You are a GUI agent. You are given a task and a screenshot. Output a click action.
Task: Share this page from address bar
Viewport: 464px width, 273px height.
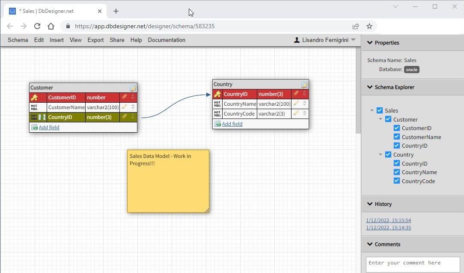(x=356, y=26)
